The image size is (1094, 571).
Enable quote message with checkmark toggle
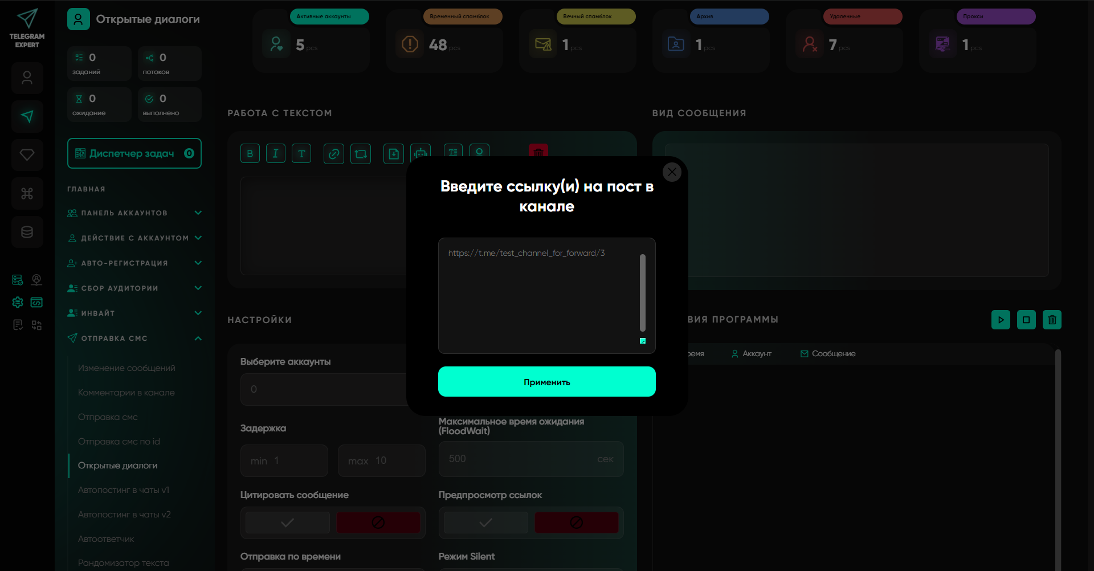tap(288, 523)
